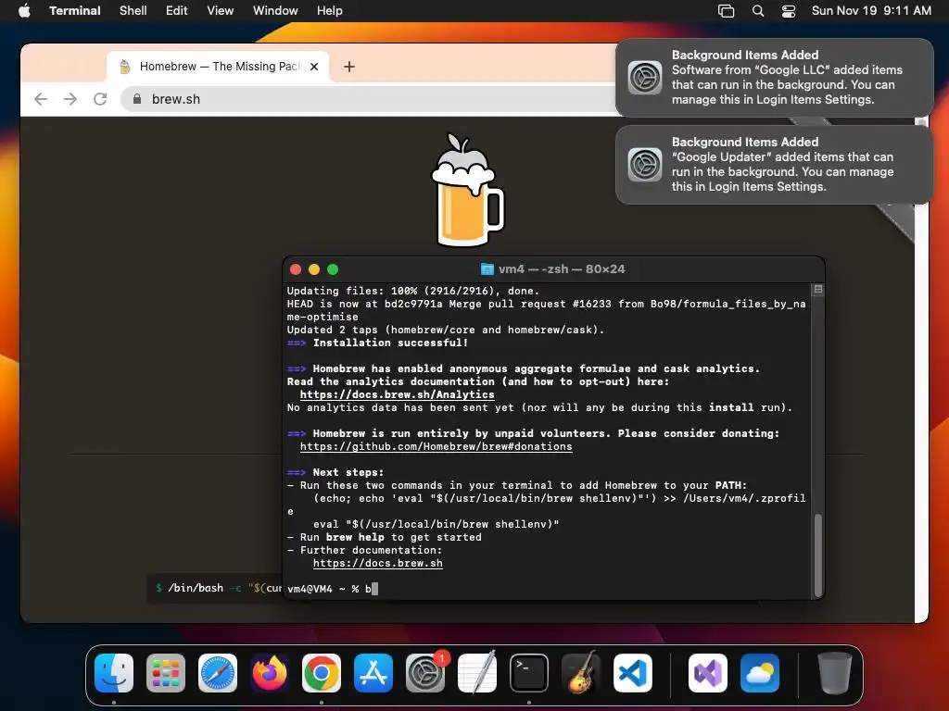Image resolution: width=949 pixels, height=711 pixels.
Task: Click the folder proxy icon in Terminal title
Action: pyautogui.click(x=487, y=269)
